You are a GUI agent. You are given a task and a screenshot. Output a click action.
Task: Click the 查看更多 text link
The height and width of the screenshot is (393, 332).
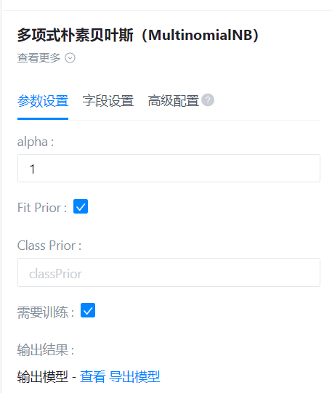pyautogui.click(x=39, y=58)
